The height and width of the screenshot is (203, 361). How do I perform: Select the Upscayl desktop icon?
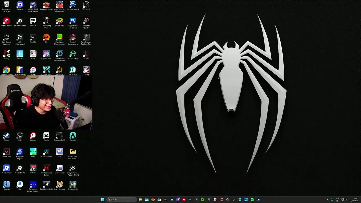[x=6, y=186]
